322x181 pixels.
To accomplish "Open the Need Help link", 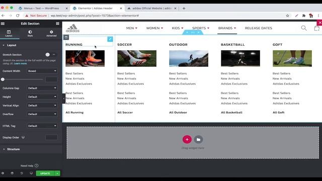I will point(29,165).
